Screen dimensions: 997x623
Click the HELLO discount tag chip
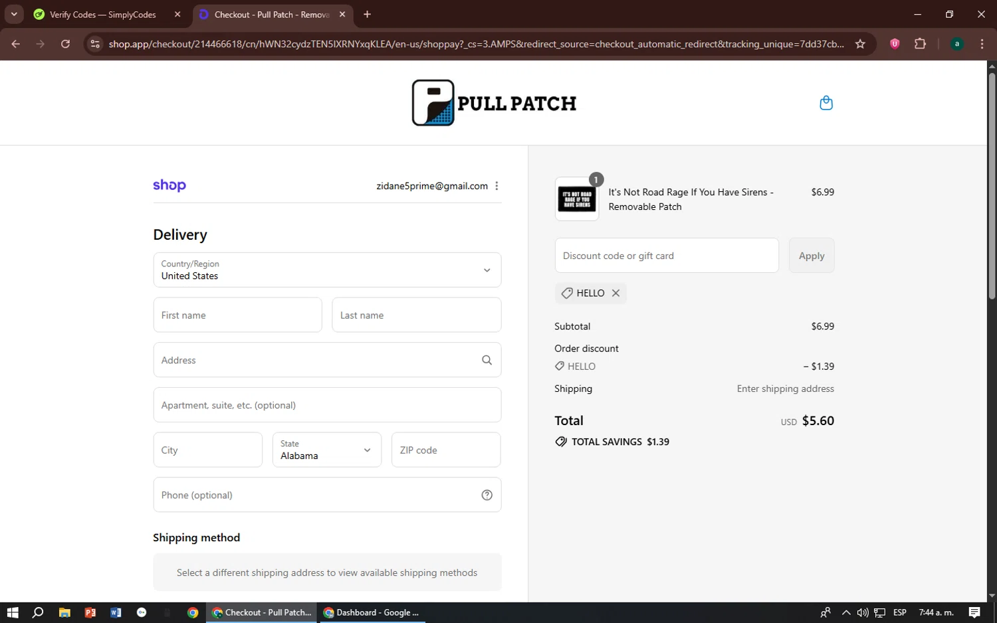(590, 293)
